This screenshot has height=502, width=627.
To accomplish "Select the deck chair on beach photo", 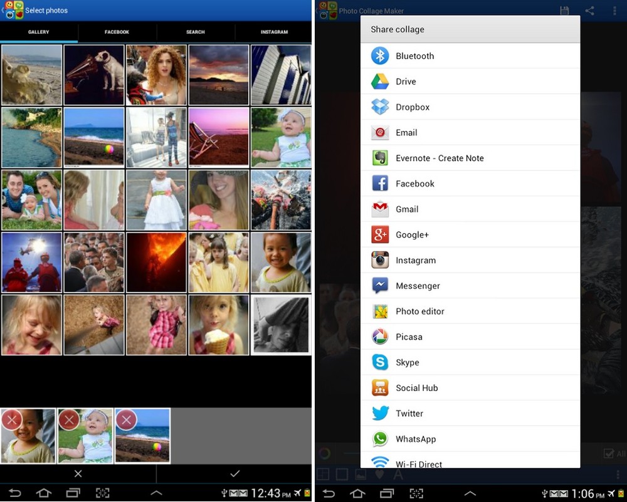I will 219,137.
